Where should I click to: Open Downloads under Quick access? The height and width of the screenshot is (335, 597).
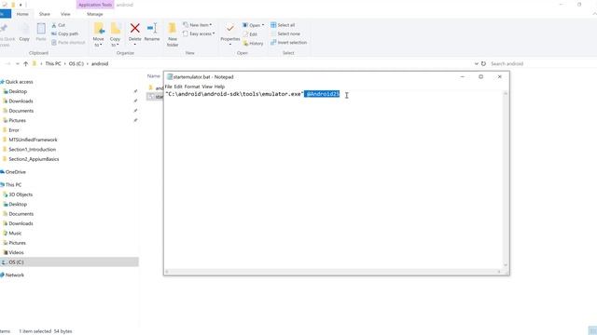[x=21, y=101]
